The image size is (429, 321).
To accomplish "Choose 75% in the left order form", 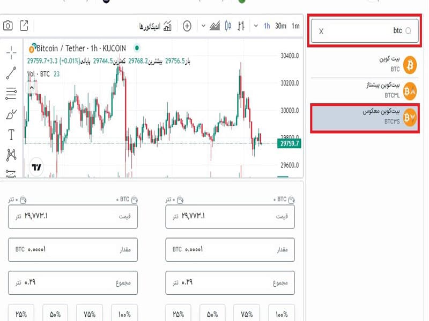I will click(90, 314).
